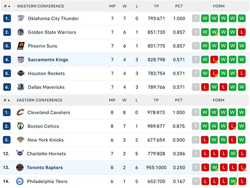Click Golden State Warriors red L form badge

(242, 32)
